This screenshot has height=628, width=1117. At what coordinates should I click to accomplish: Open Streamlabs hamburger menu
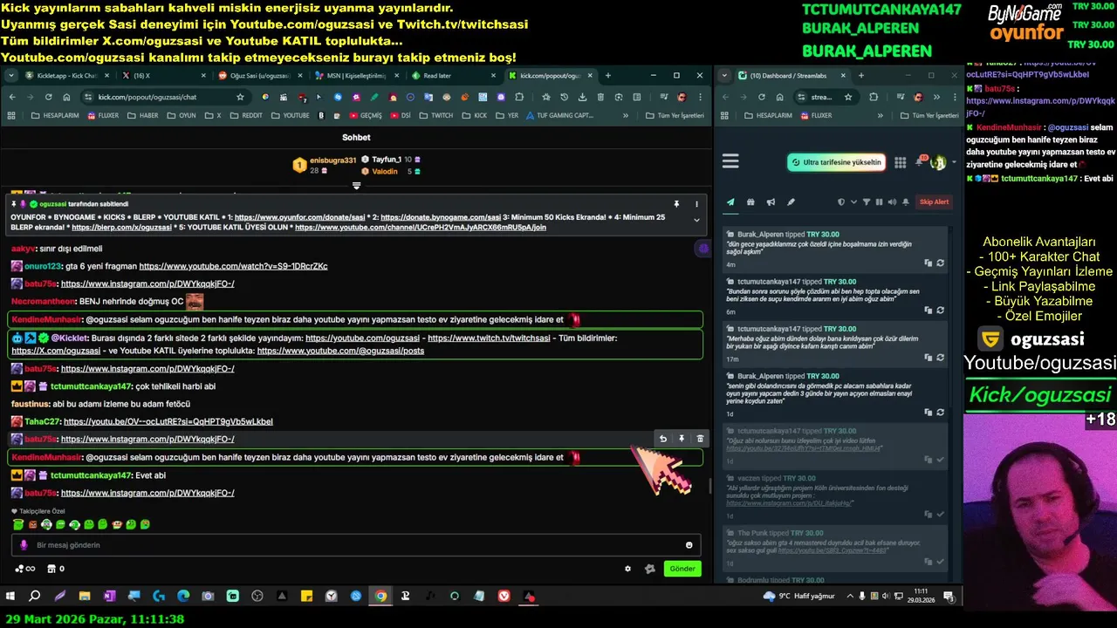pos(730,161)
